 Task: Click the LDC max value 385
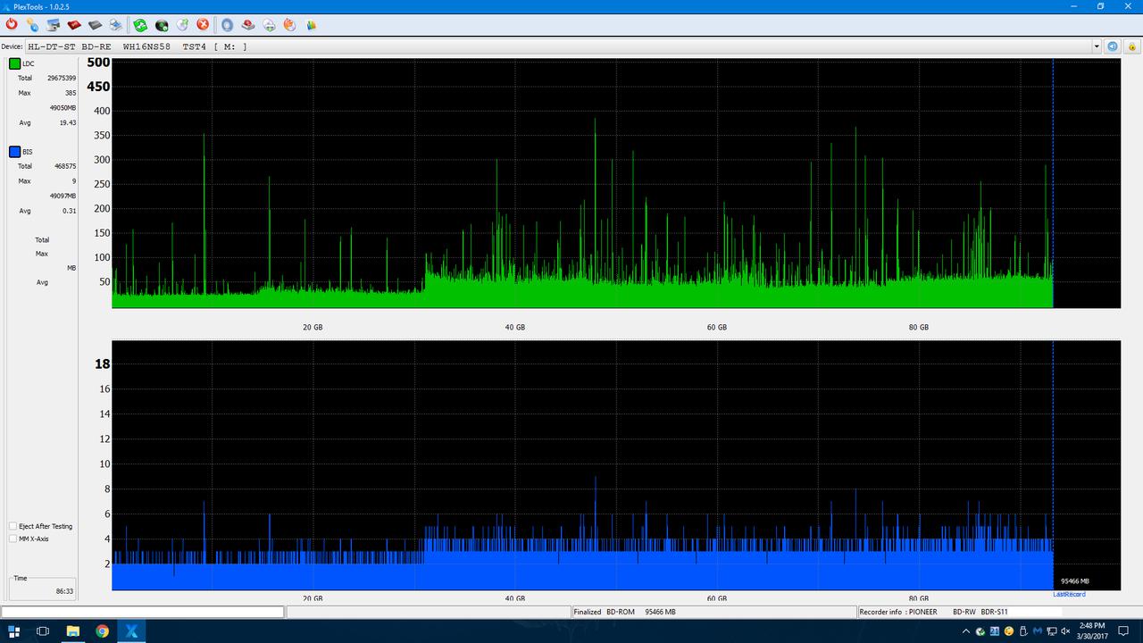pyautogui.click(x=71, y=93)
